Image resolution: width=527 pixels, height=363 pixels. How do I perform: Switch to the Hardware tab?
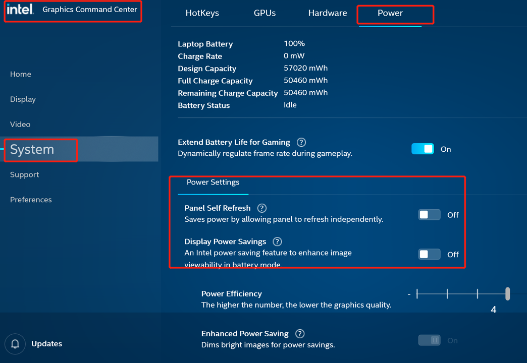[x=328, y=13]
